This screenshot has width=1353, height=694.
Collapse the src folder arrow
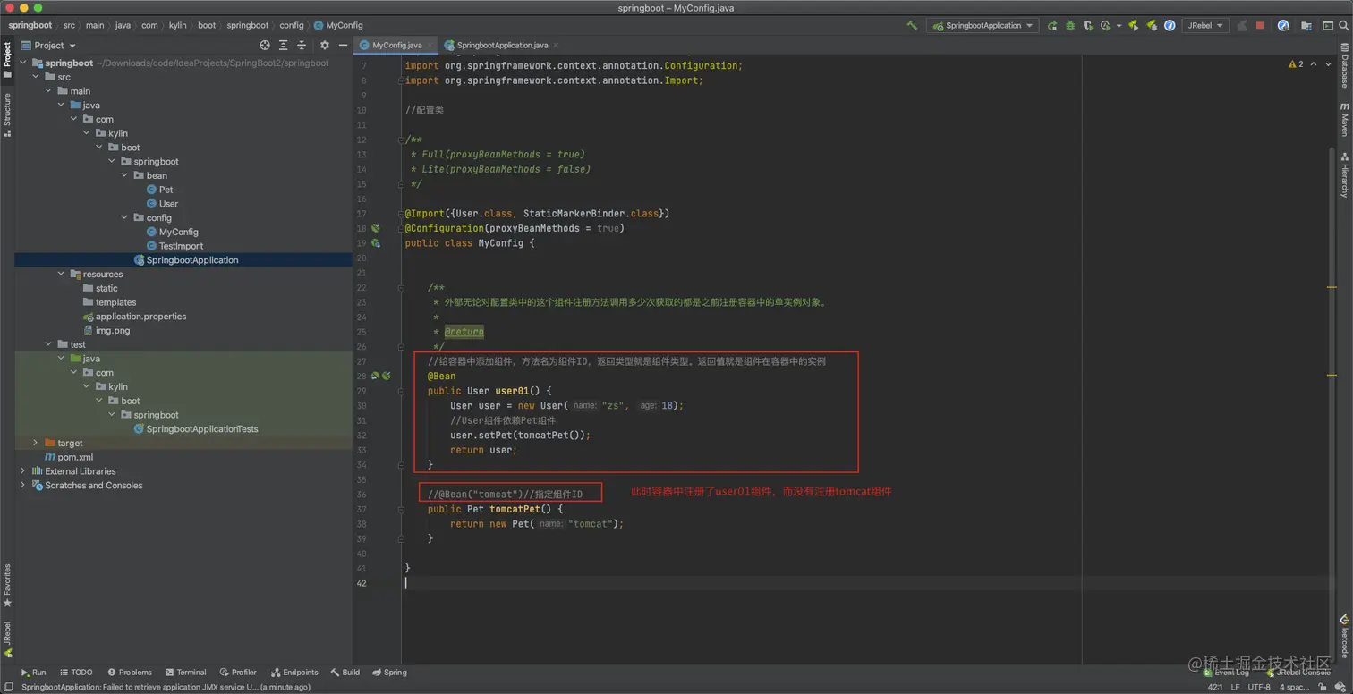(x=36, y=77)
